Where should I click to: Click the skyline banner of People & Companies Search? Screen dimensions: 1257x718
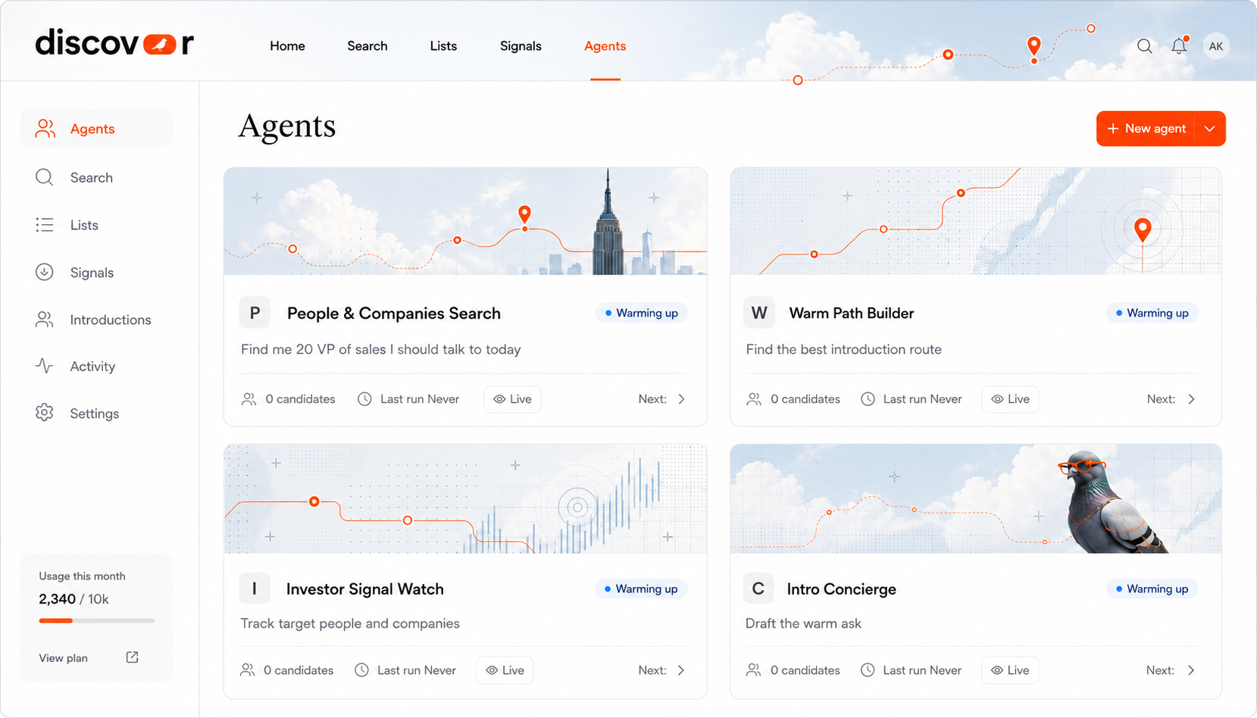pos(465,221)
